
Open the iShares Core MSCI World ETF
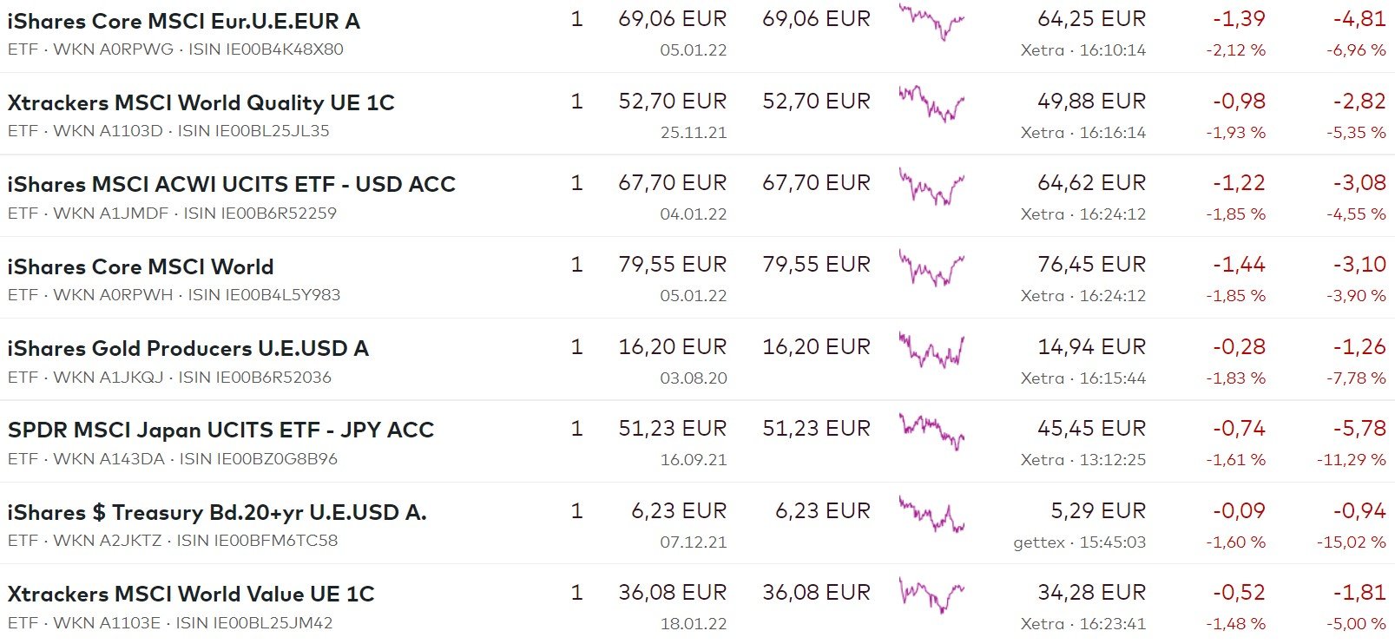click(x=141, y=266)
